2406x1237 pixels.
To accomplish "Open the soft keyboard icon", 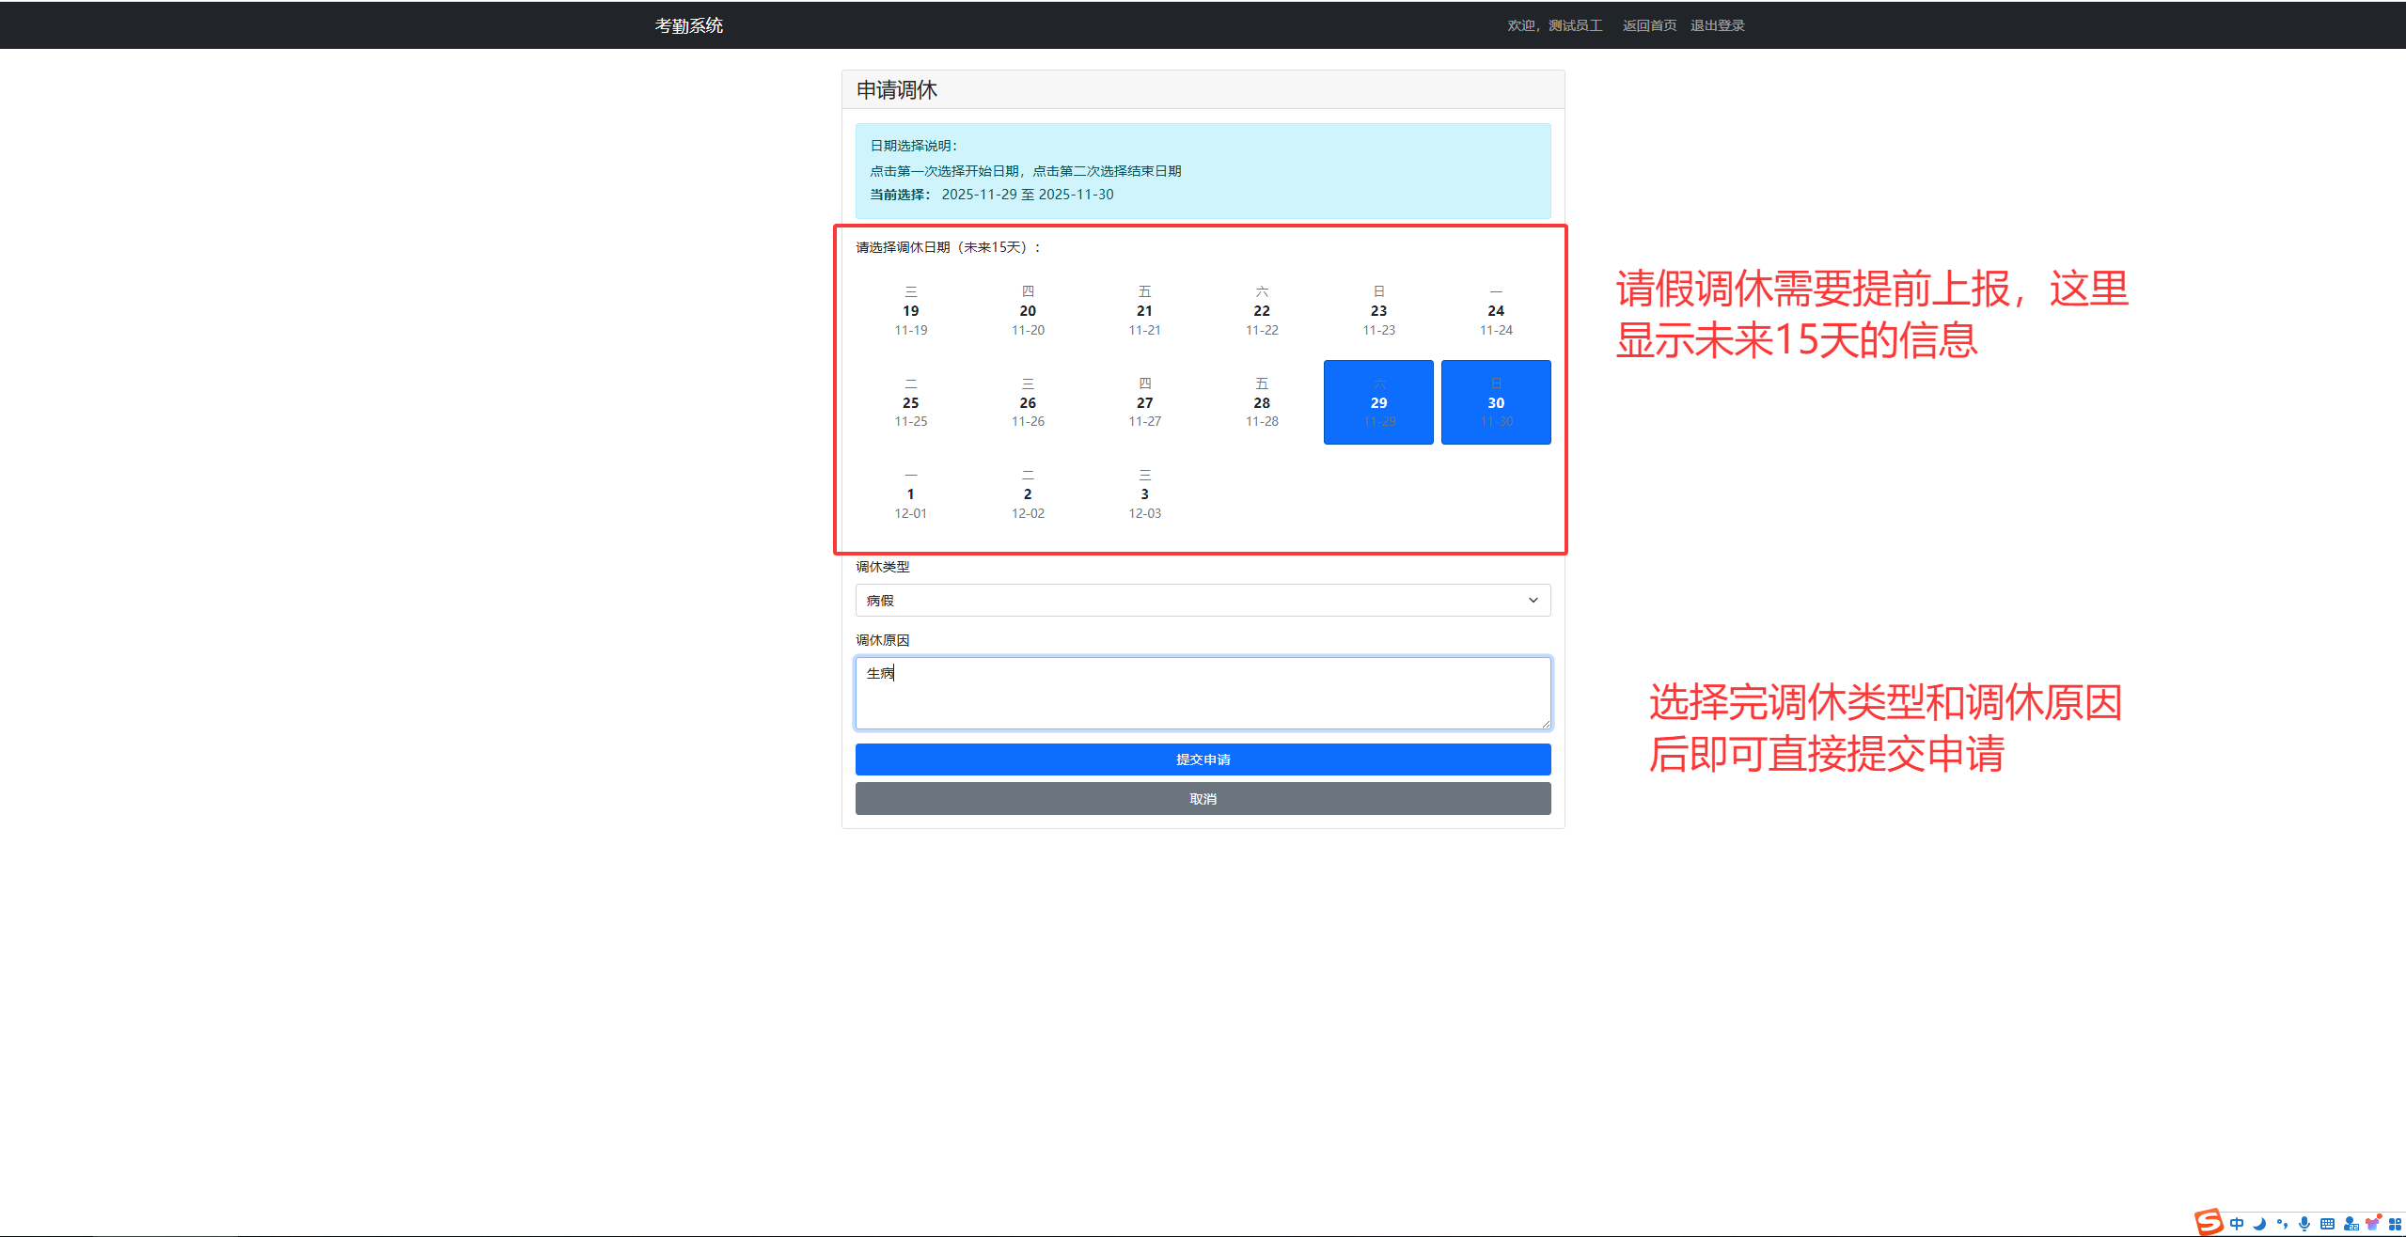I will click(x=2327, y=1224).
